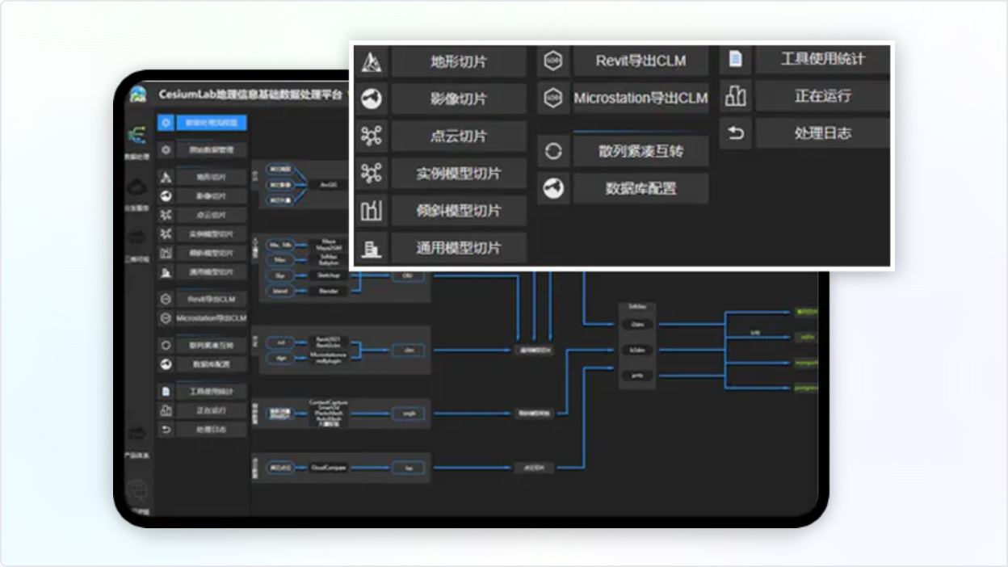Viewport: 1008px width, 567px height.
Task: Open 处理日志 in the enlarged panel
Action: [821, 133]
